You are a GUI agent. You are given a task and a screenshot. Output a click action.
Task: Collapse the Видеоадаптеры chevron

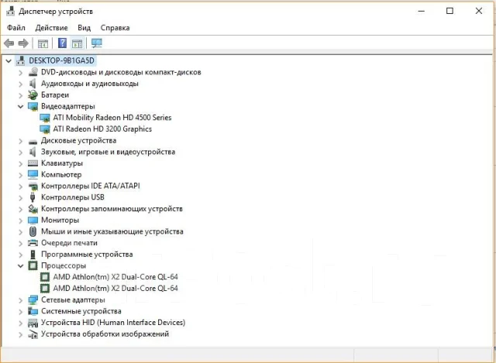21,107
